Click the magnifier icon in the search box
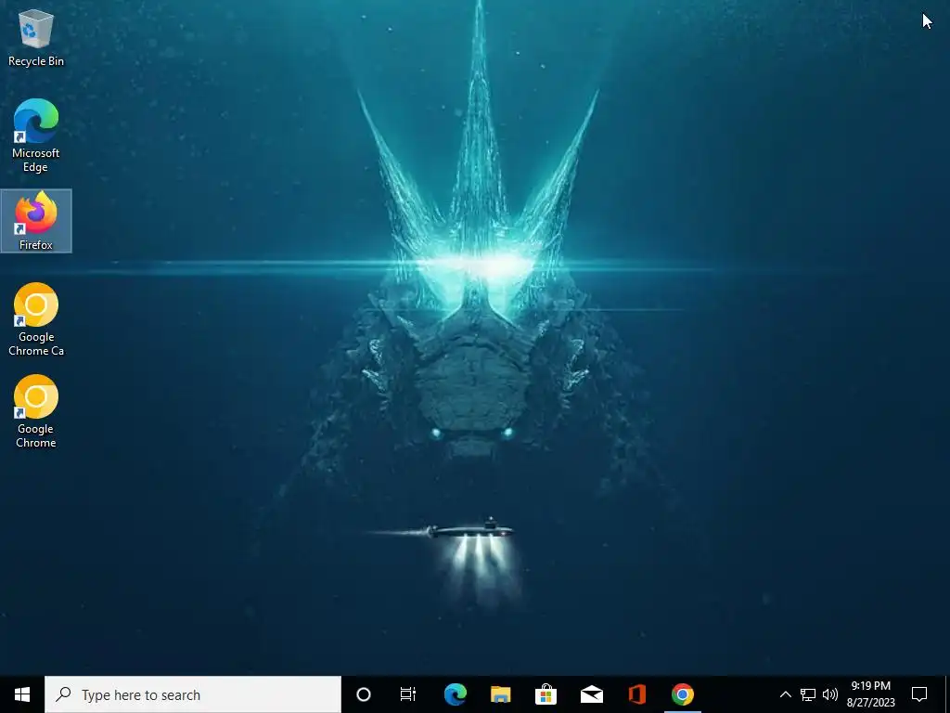The height and width of the screenshot is (713, 950). click(63, 694)
